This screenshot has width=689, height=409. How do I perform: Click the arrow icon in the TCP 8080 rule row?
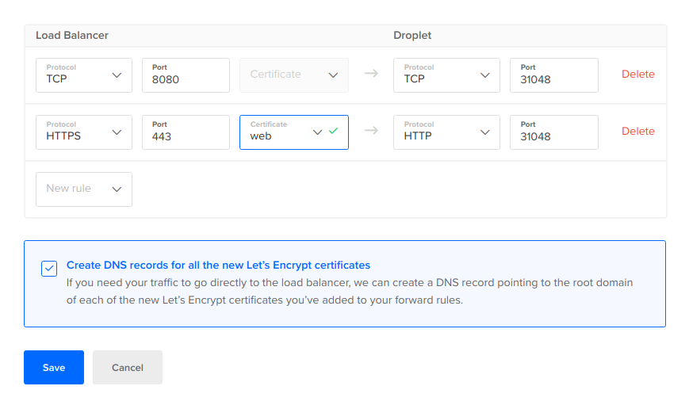371,74
